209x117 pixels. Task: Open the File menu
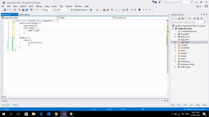pos(3,6)
